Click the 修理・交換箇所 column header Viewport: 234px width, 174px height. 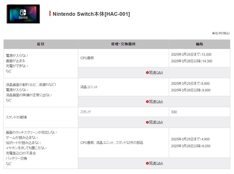click(123, 44)
